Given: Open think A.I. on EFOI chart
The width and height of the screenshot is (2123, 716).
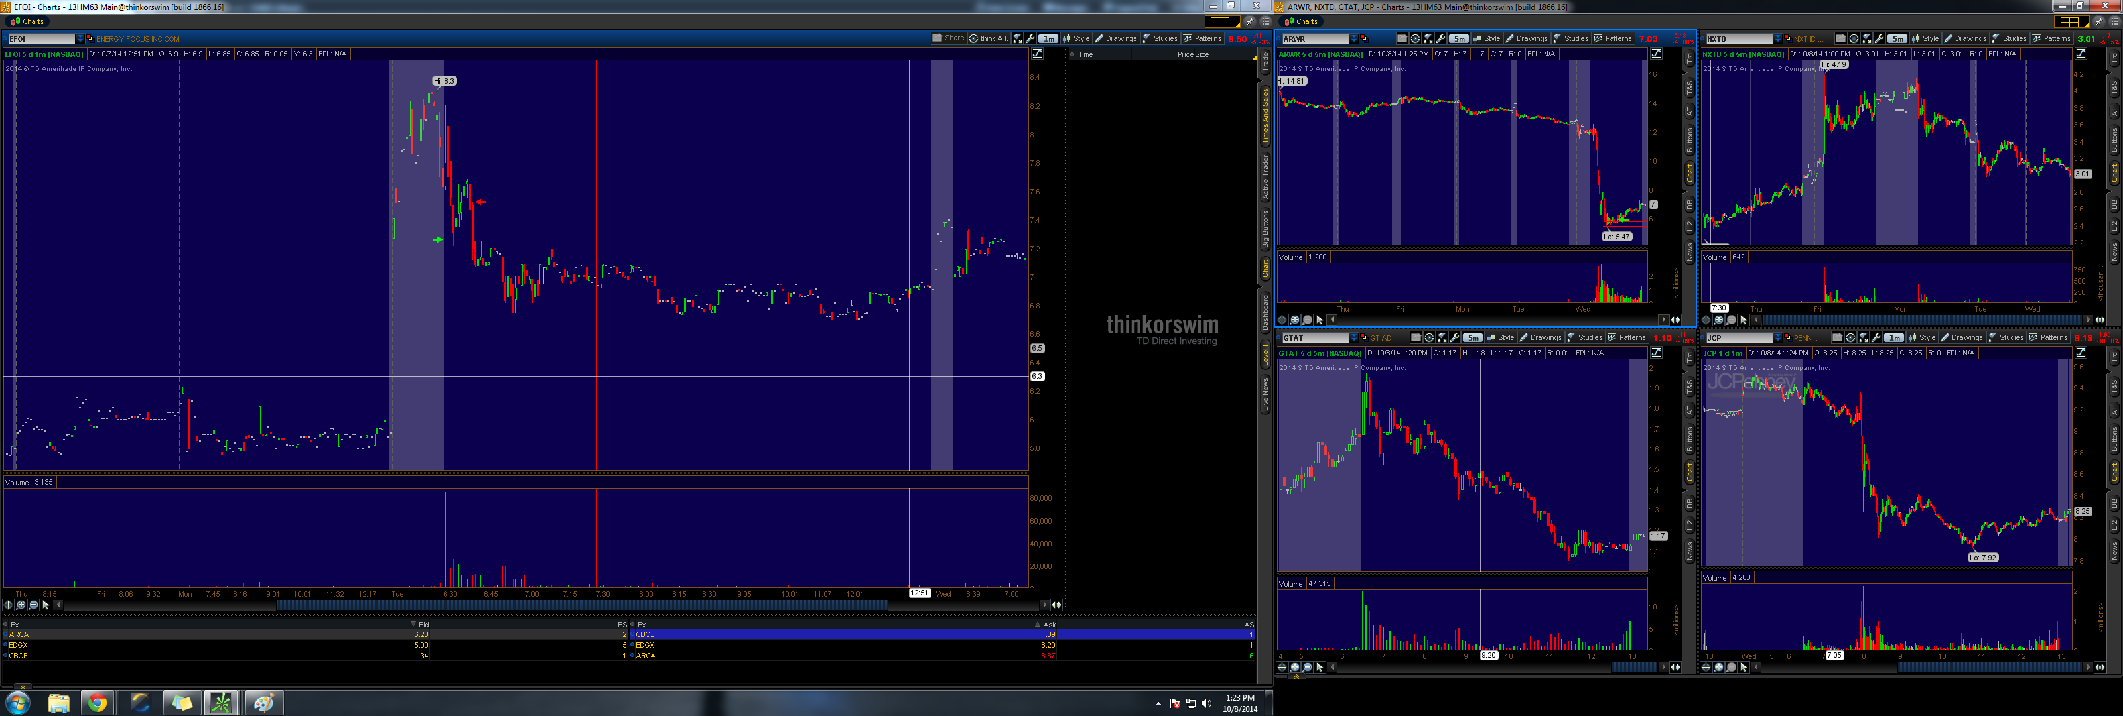Looking at the screenshot, I should tap(988, 38).
